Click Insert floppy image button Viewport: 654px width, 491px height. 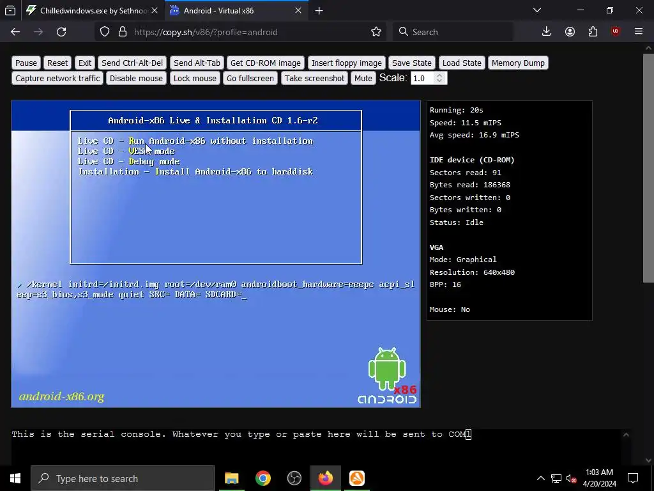(x=347, y=63)
